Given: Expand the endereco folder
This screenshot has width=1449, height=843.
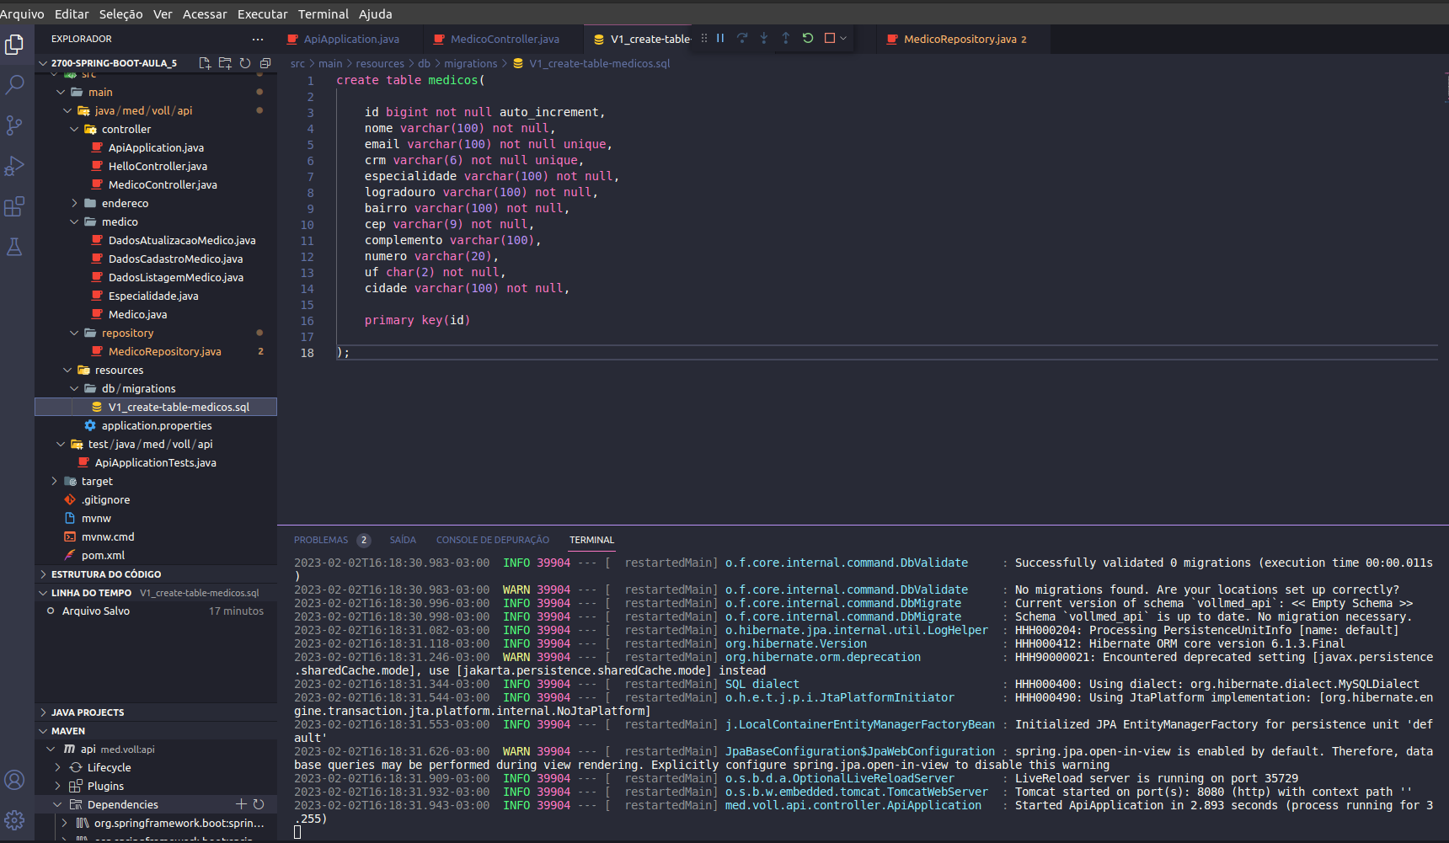Looking at the screenshot, I should pyautogui.click(x=125, y=203).
